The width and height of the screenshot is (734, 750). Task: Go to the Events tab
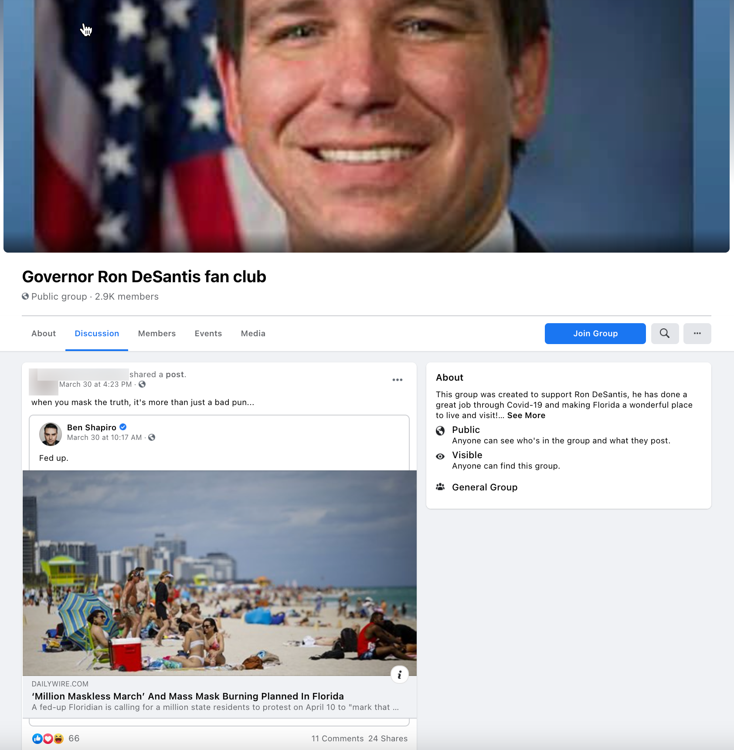(208, 334)
